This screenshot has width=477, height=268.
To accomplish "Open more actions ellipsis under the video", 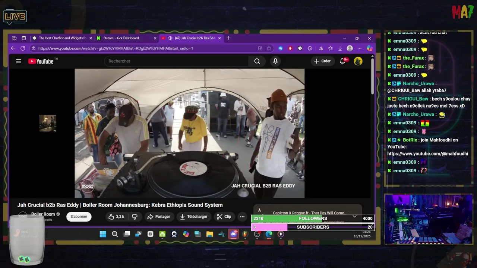I will (242, 217).
